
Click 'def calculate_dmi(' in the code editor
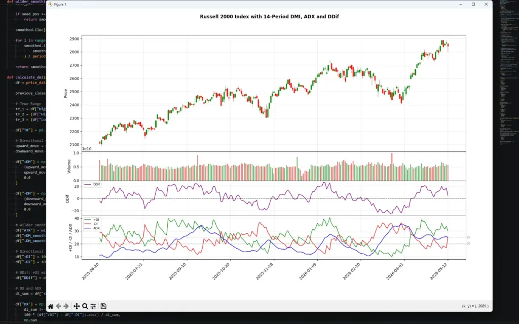point(27,77)
